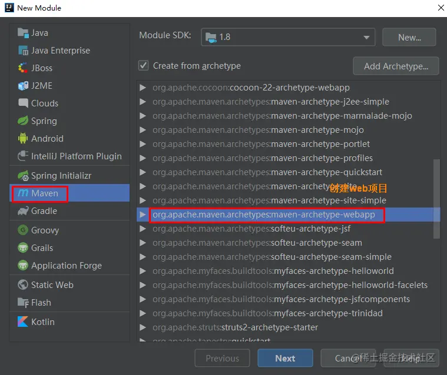447x375 pixels.
Task: Click the Maven 'm' icon
Action: (x=23, y=193)
